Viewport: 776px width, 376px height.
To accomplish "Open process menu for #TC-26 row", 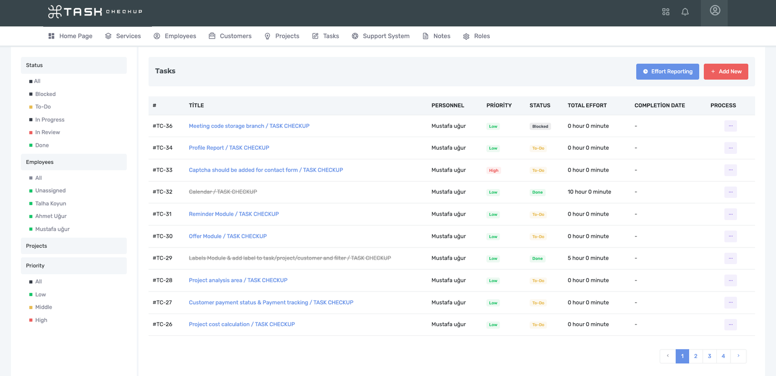I will (730, 325).
